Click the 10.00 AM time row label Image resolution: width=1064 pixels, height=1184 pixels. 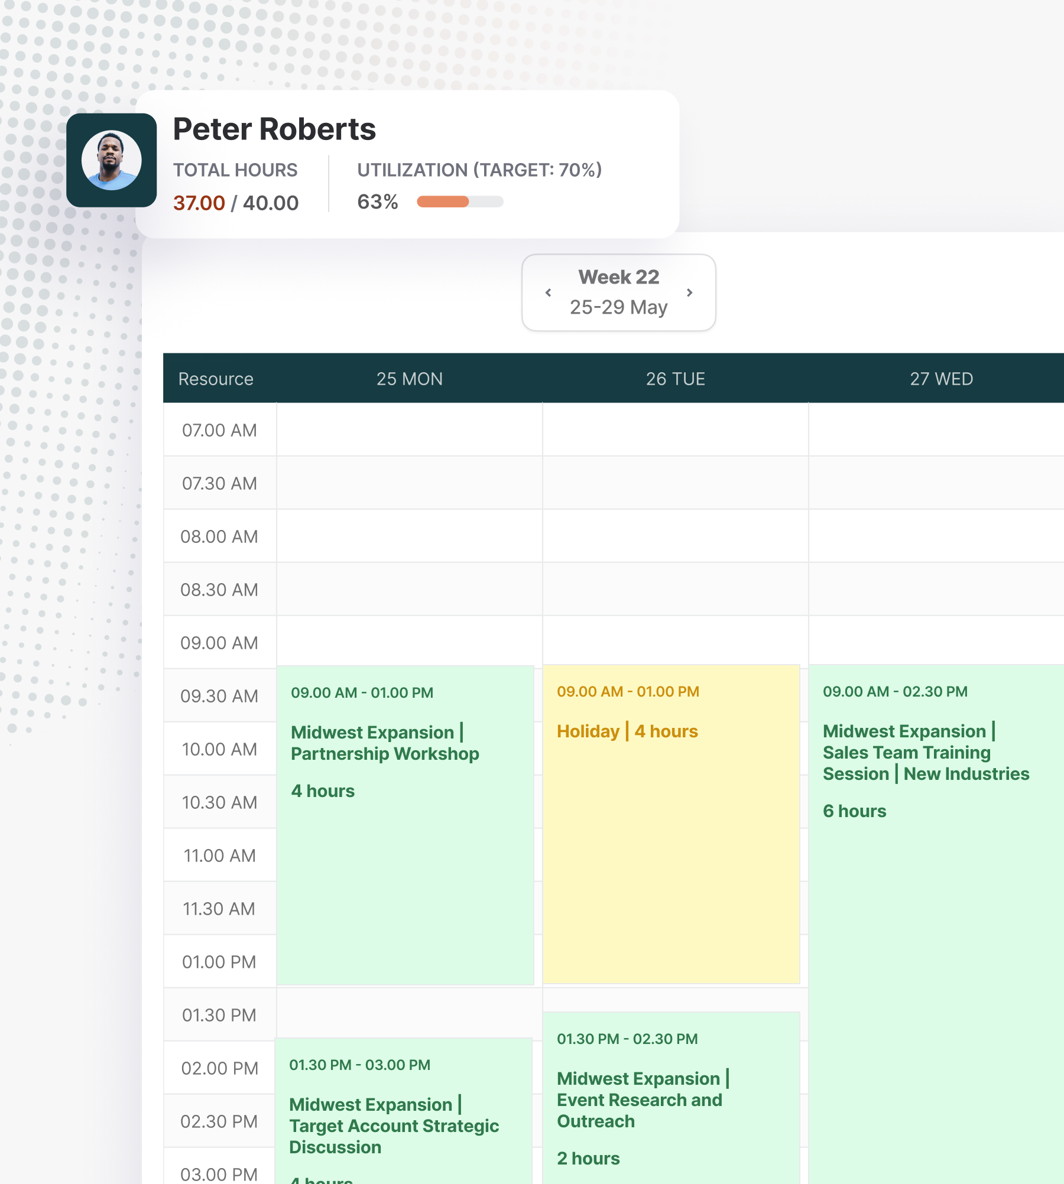point(219,749)
